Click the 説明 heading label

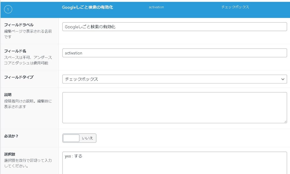click(8, 95)
